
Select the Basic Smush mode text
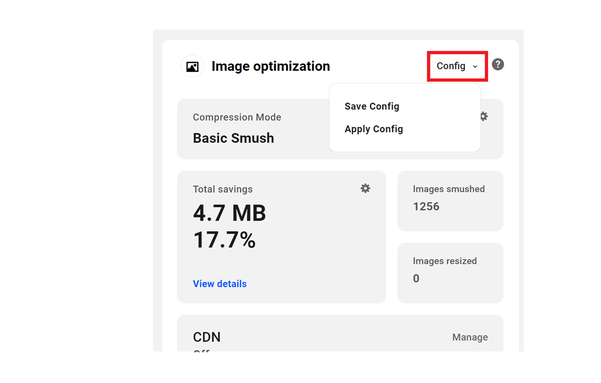point(233,138)
